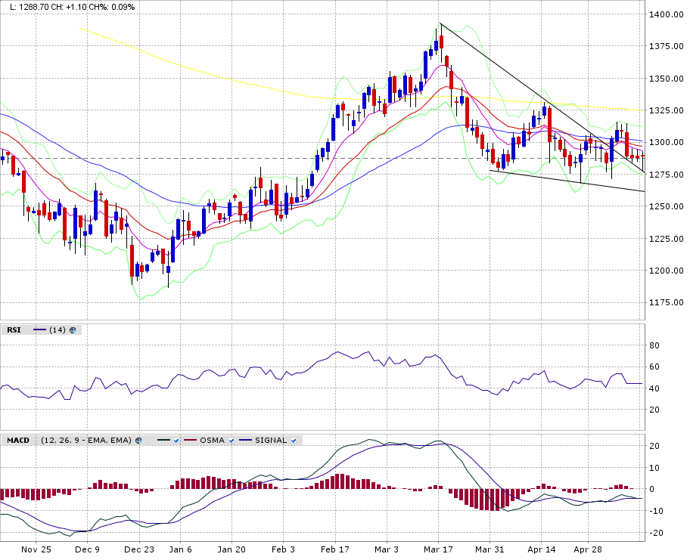Click the RSI (14) period parameter
The height and width of the screenshot is (560, 690).
point(57,330)
